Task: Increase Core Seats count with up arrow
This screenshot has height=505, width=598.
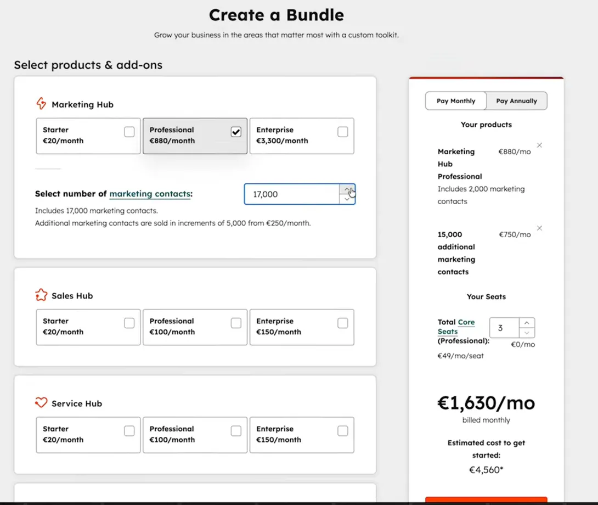Action: [x=527, y=323]
